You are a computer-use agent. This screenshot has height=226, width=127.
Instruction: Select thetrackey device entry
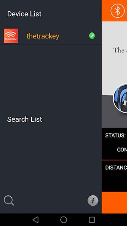tap(50, 36)
